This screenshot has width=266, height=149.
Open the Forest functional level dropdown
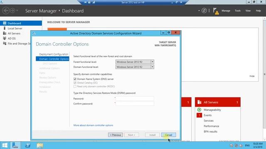[153, 62]
